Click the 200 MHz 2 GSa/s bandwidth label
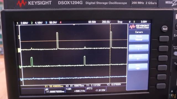Image resolution: width=177 pixels, height=99 pixels. click(x=144, y=3)
